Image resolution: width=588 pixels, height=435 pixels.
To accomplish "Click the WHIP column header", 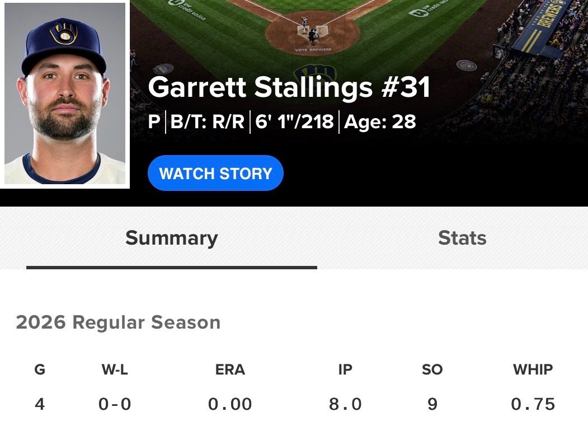I will pyautogui.click(x=533, y=369).
